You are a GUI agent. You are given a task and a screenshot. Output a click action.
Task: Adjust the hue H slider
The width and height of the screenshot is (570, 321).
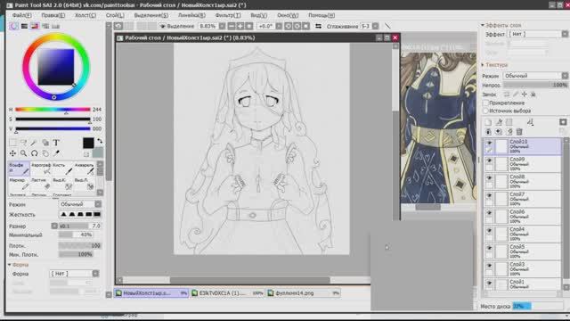[x=53, y=110]
